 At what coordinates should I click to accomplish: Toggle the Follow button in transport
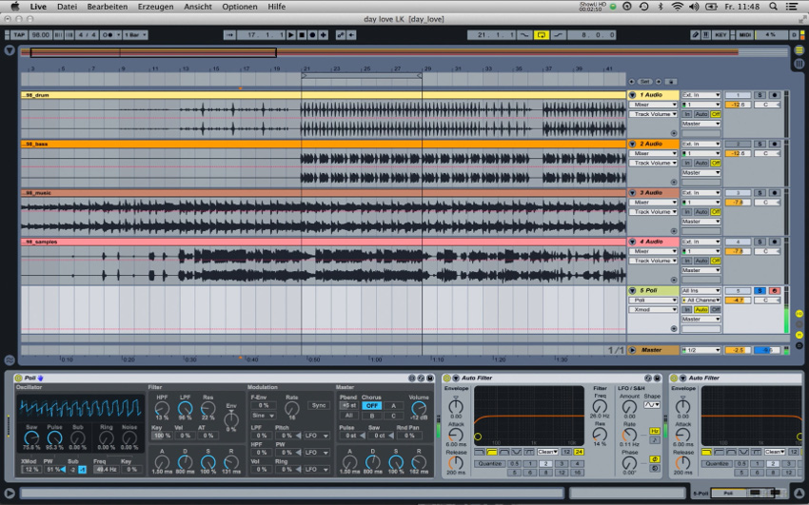point(230,35)
